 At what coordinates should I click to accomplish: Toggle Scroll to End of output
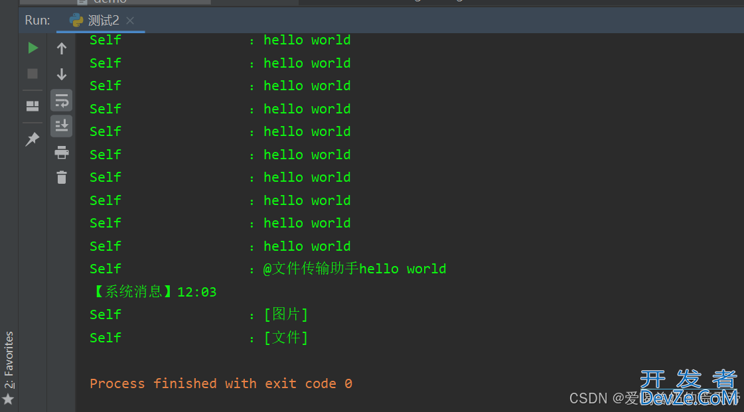[x=62, y=126]
